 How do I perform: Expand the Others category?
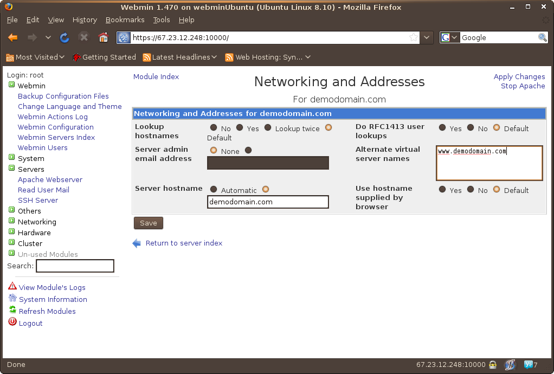click(12, 210)
